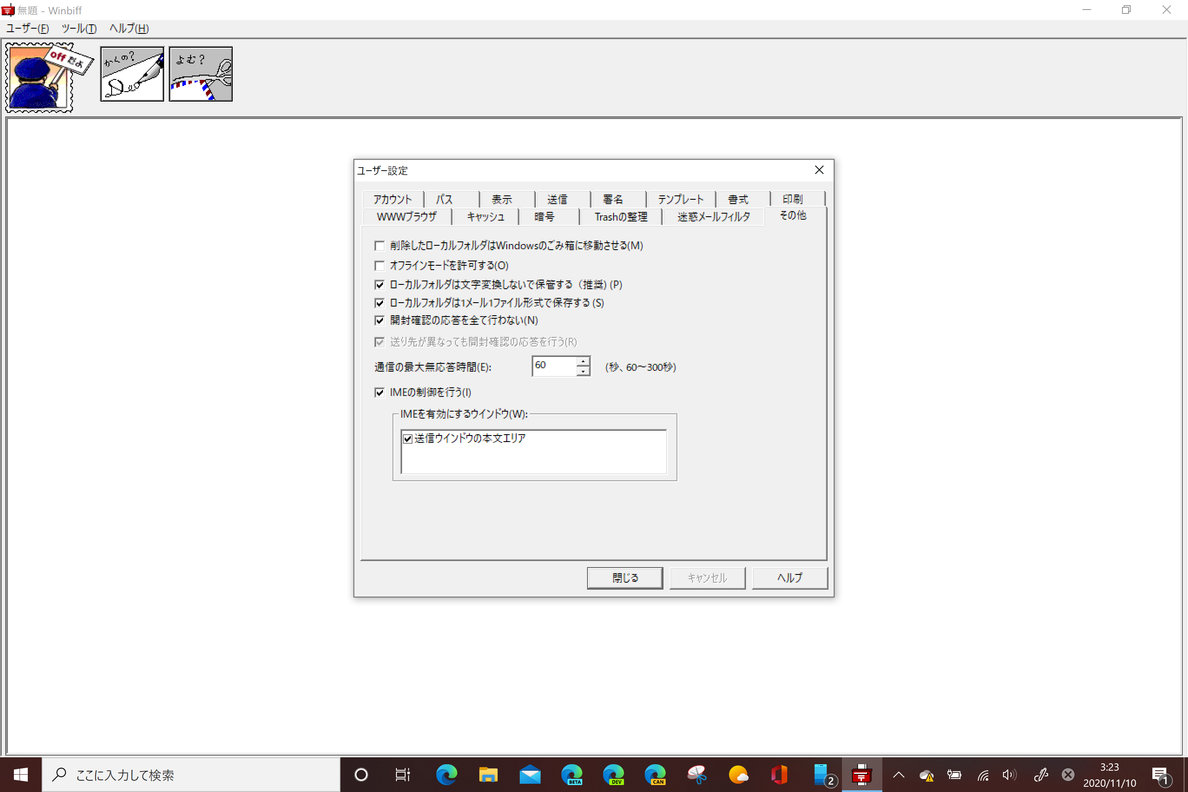Click the ヘルプ button in dialog
Viewport: 1188px width, 792px height.
pyautogui.click(x=790, y=578)
